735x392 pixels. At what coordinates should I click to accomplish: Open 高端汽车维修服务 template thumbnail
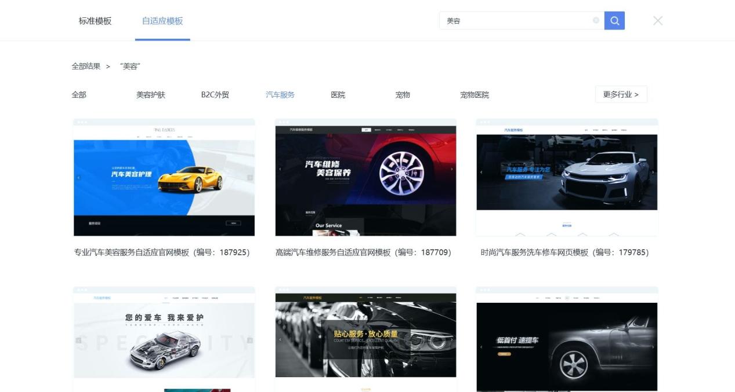365,178
